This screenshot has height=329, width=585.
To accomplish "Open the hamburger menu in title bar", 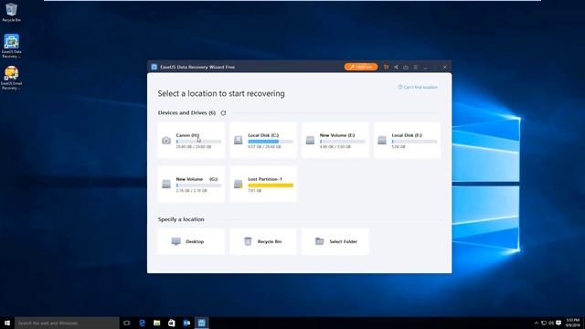I will pos(415,67).
